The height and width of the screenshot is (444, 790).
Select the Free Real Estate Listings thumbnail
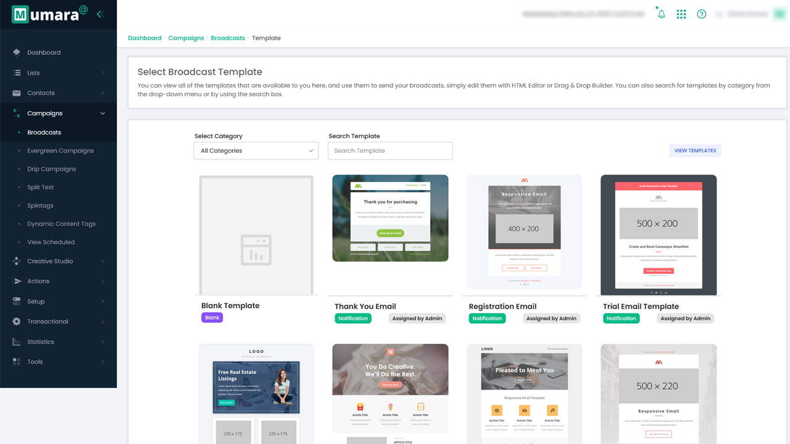point(256,394)
